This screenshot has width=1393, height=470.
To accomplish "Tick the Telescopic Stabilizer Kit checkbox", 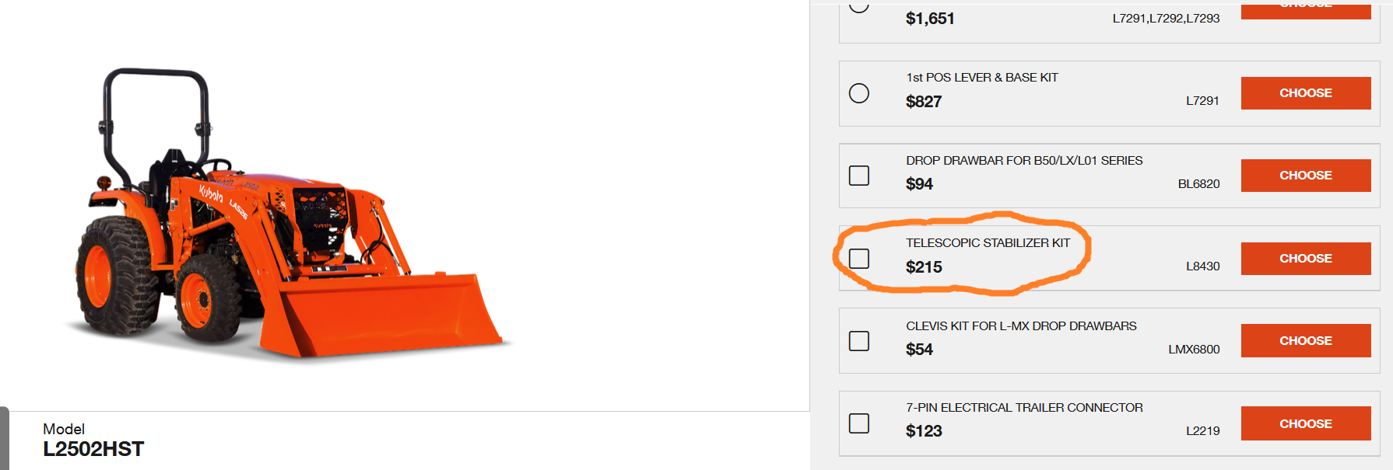I will pos(859,259).
